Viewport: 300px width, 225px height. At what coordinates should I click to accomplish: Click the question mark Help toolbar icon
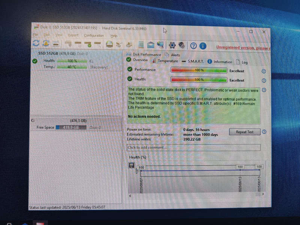[x=193, y=46]
